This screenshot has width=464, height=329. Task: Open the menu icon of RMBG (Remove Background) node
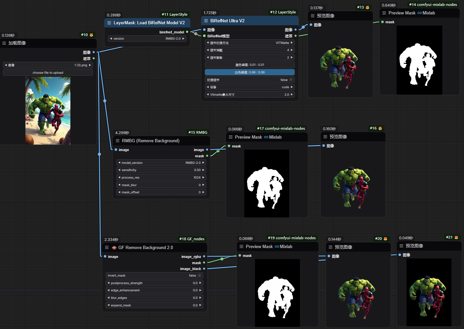[118, 141]
